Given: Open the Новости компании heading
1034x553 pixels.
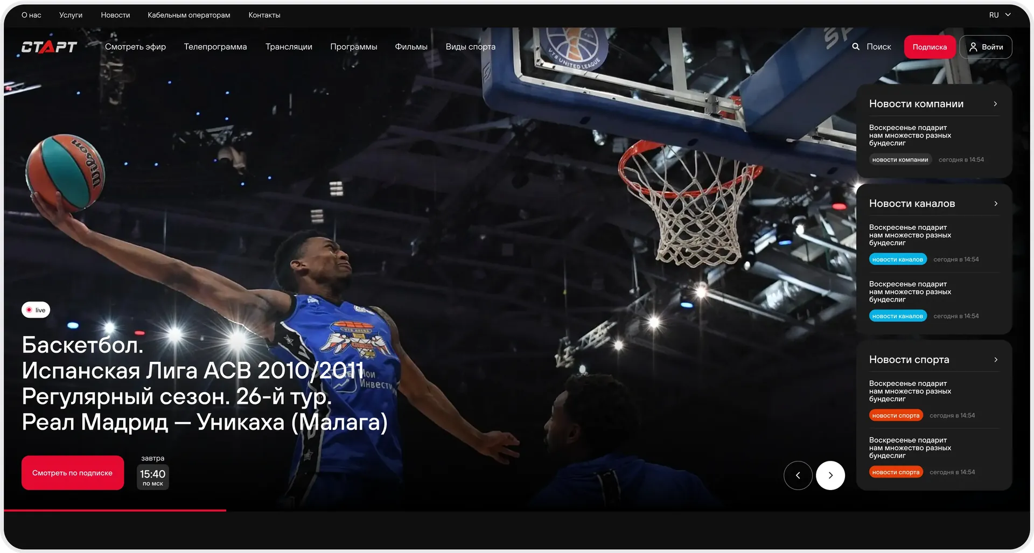Looking at the screenshot, I should pos(916,104).
